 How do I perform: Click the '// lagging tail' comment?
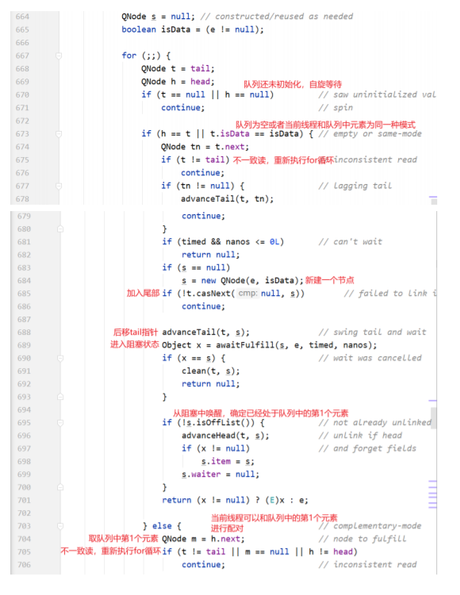pyautogui.click(x=355, y=186)
